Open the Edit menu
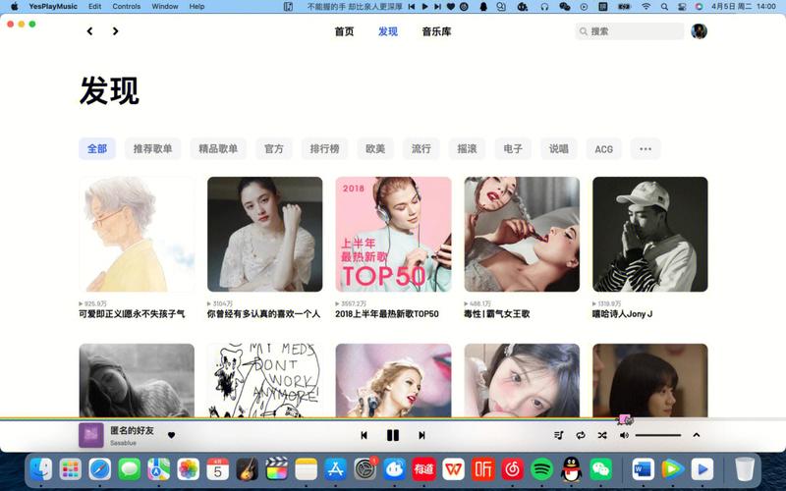 (94, 7)
